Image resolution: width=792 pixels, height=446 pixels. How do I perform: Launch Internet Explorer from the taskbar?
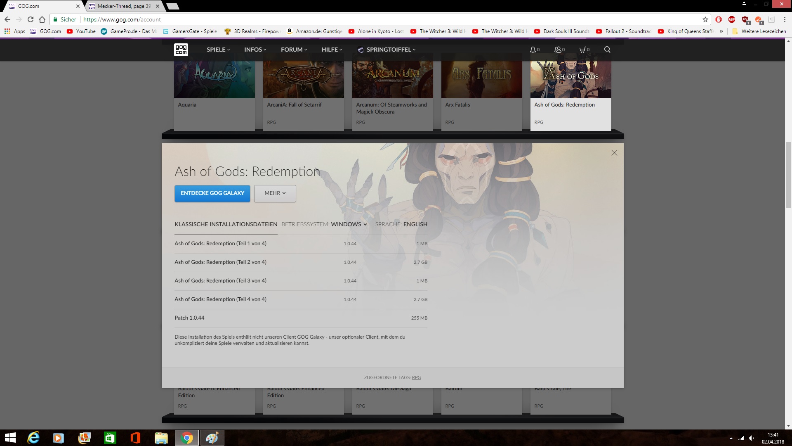(33, 438)
